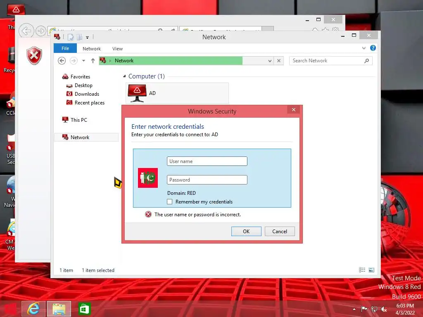This screenshot has height=317, width=423.
Task: Cancel the Windows Security dialog
Action: pyautogui.click(x=280, y=231)
